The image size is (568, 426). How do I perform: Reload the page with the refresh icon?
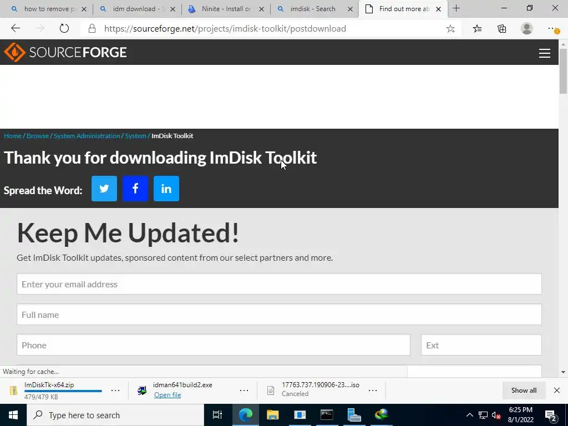pyautogui.click(x=64, y=28)
